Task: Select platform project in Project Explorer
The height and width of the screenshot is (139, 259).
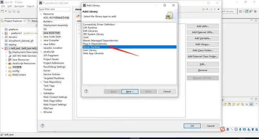Action: [13, 29]
